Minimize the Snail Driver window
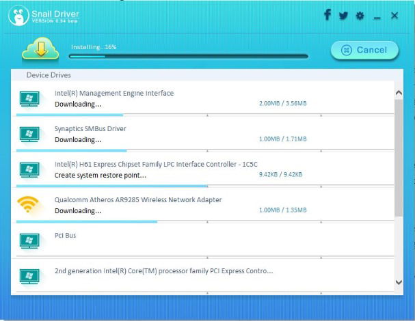This screenshot has height=321, width=415. 377,18
